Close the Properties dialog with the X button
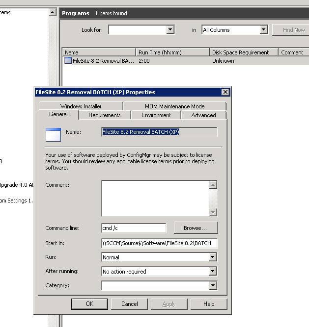The image size is (309, 327). (x=225, y=92)
